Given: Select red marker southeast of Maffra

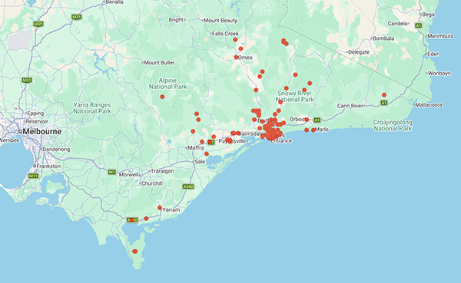Looking at the screenshot, I should point(207,154).
